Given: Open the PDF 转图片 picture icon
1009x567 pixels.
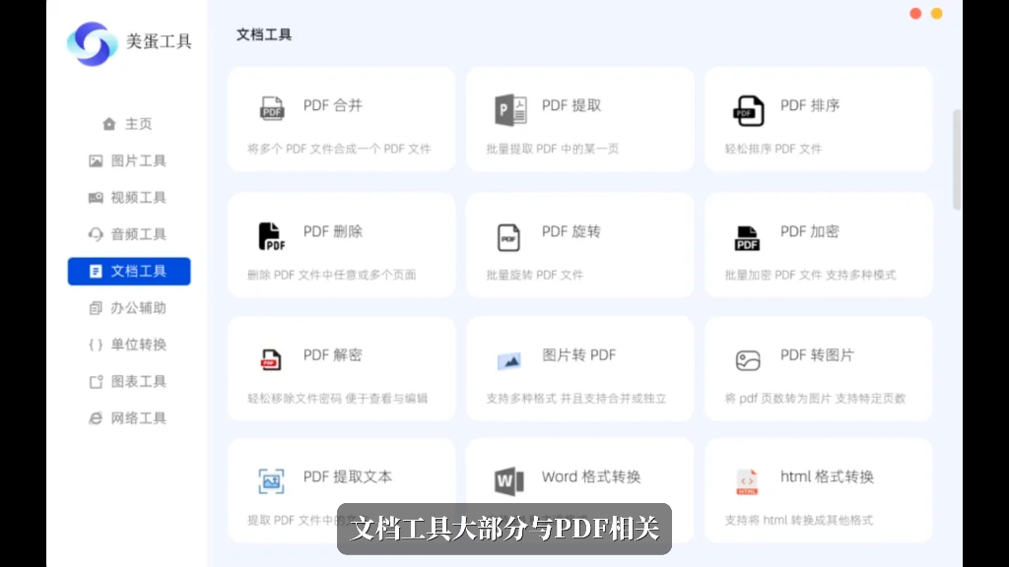Looking at the screenshot, I should click(747, 357).
